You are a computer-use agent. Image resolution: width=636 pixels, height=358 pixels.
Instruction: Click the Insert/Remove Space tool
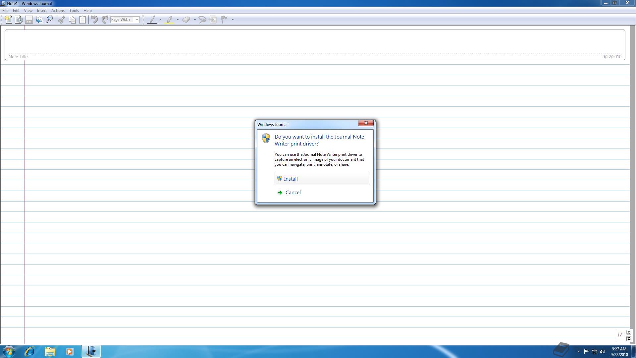(x=213, y=20)
